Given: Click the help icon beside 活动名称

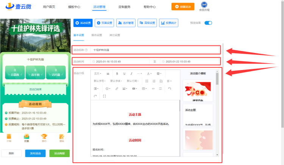Looking at the screenshot, I should [x=86, y=50].
